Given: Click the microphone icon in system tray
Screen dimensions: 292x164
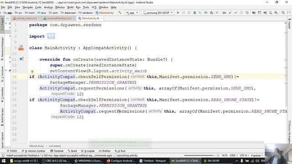Looking at the screenshot, I should click(x=242, y=161).
